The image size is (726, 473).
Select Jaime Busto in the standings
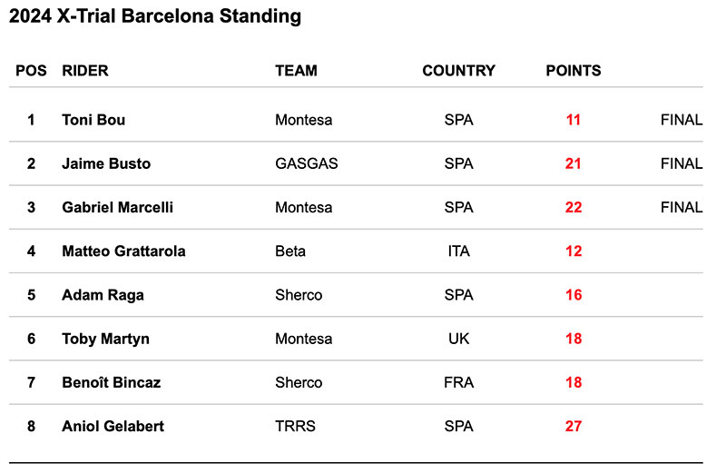(106, 163)
